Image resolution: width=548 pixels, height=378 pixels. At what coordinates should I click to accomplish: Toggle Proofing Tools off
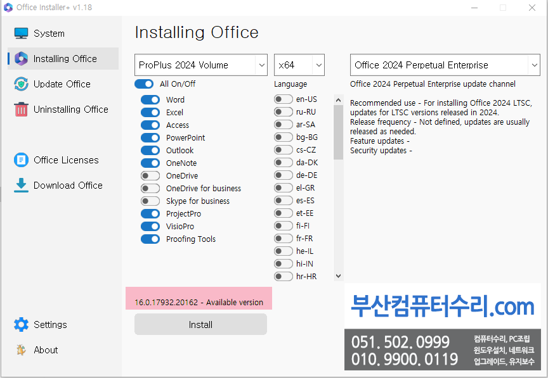(150, 239)
